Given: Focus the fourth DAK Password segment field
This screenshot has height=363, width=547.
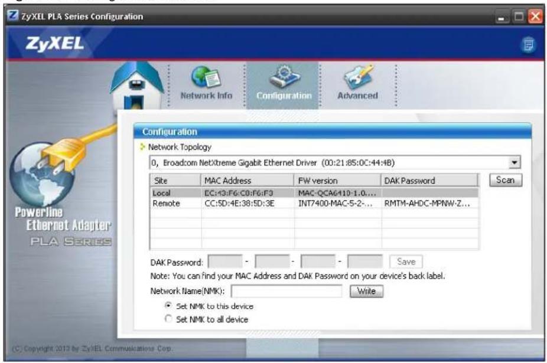Looking at the screenshot, I should (365, 261).
